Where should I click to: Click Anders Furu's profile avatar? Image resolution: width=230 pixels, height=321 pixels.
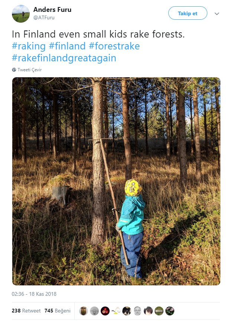pos(21,14)
